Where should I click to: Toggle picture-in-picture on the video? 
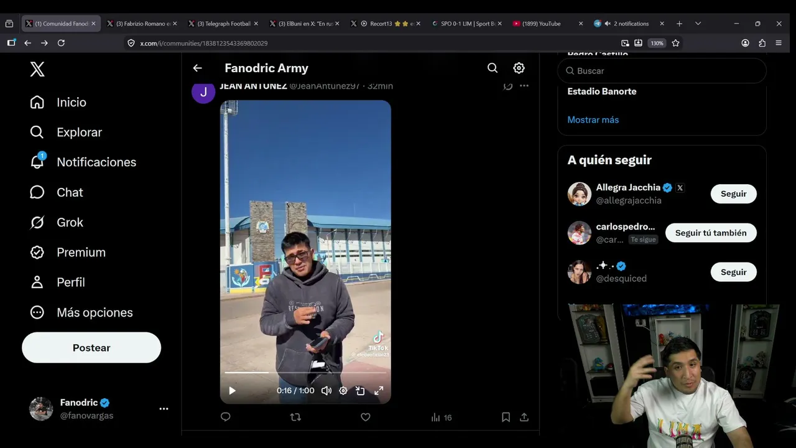click(360, 391)
